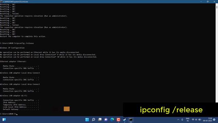The width and height of the screenshot is (218, 123).
Task: Click the last command prompt input line
Action: (x=9, y=114)
